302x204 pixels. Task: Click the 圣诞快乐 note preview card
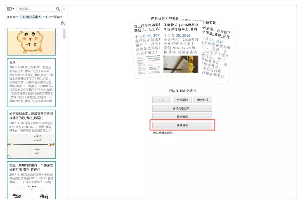click(181, 49)
